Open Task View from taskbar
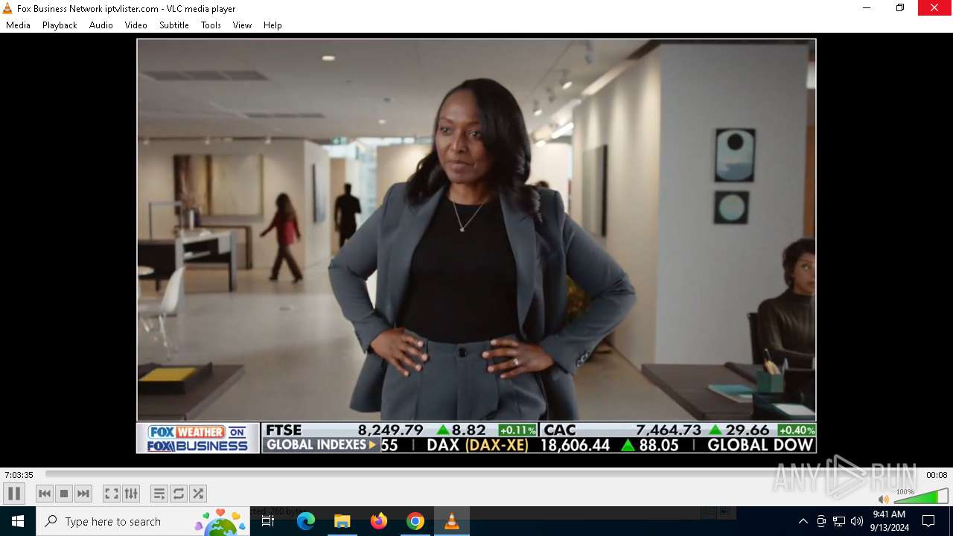This screenshot has height=536, width=953. click(268, 521)
